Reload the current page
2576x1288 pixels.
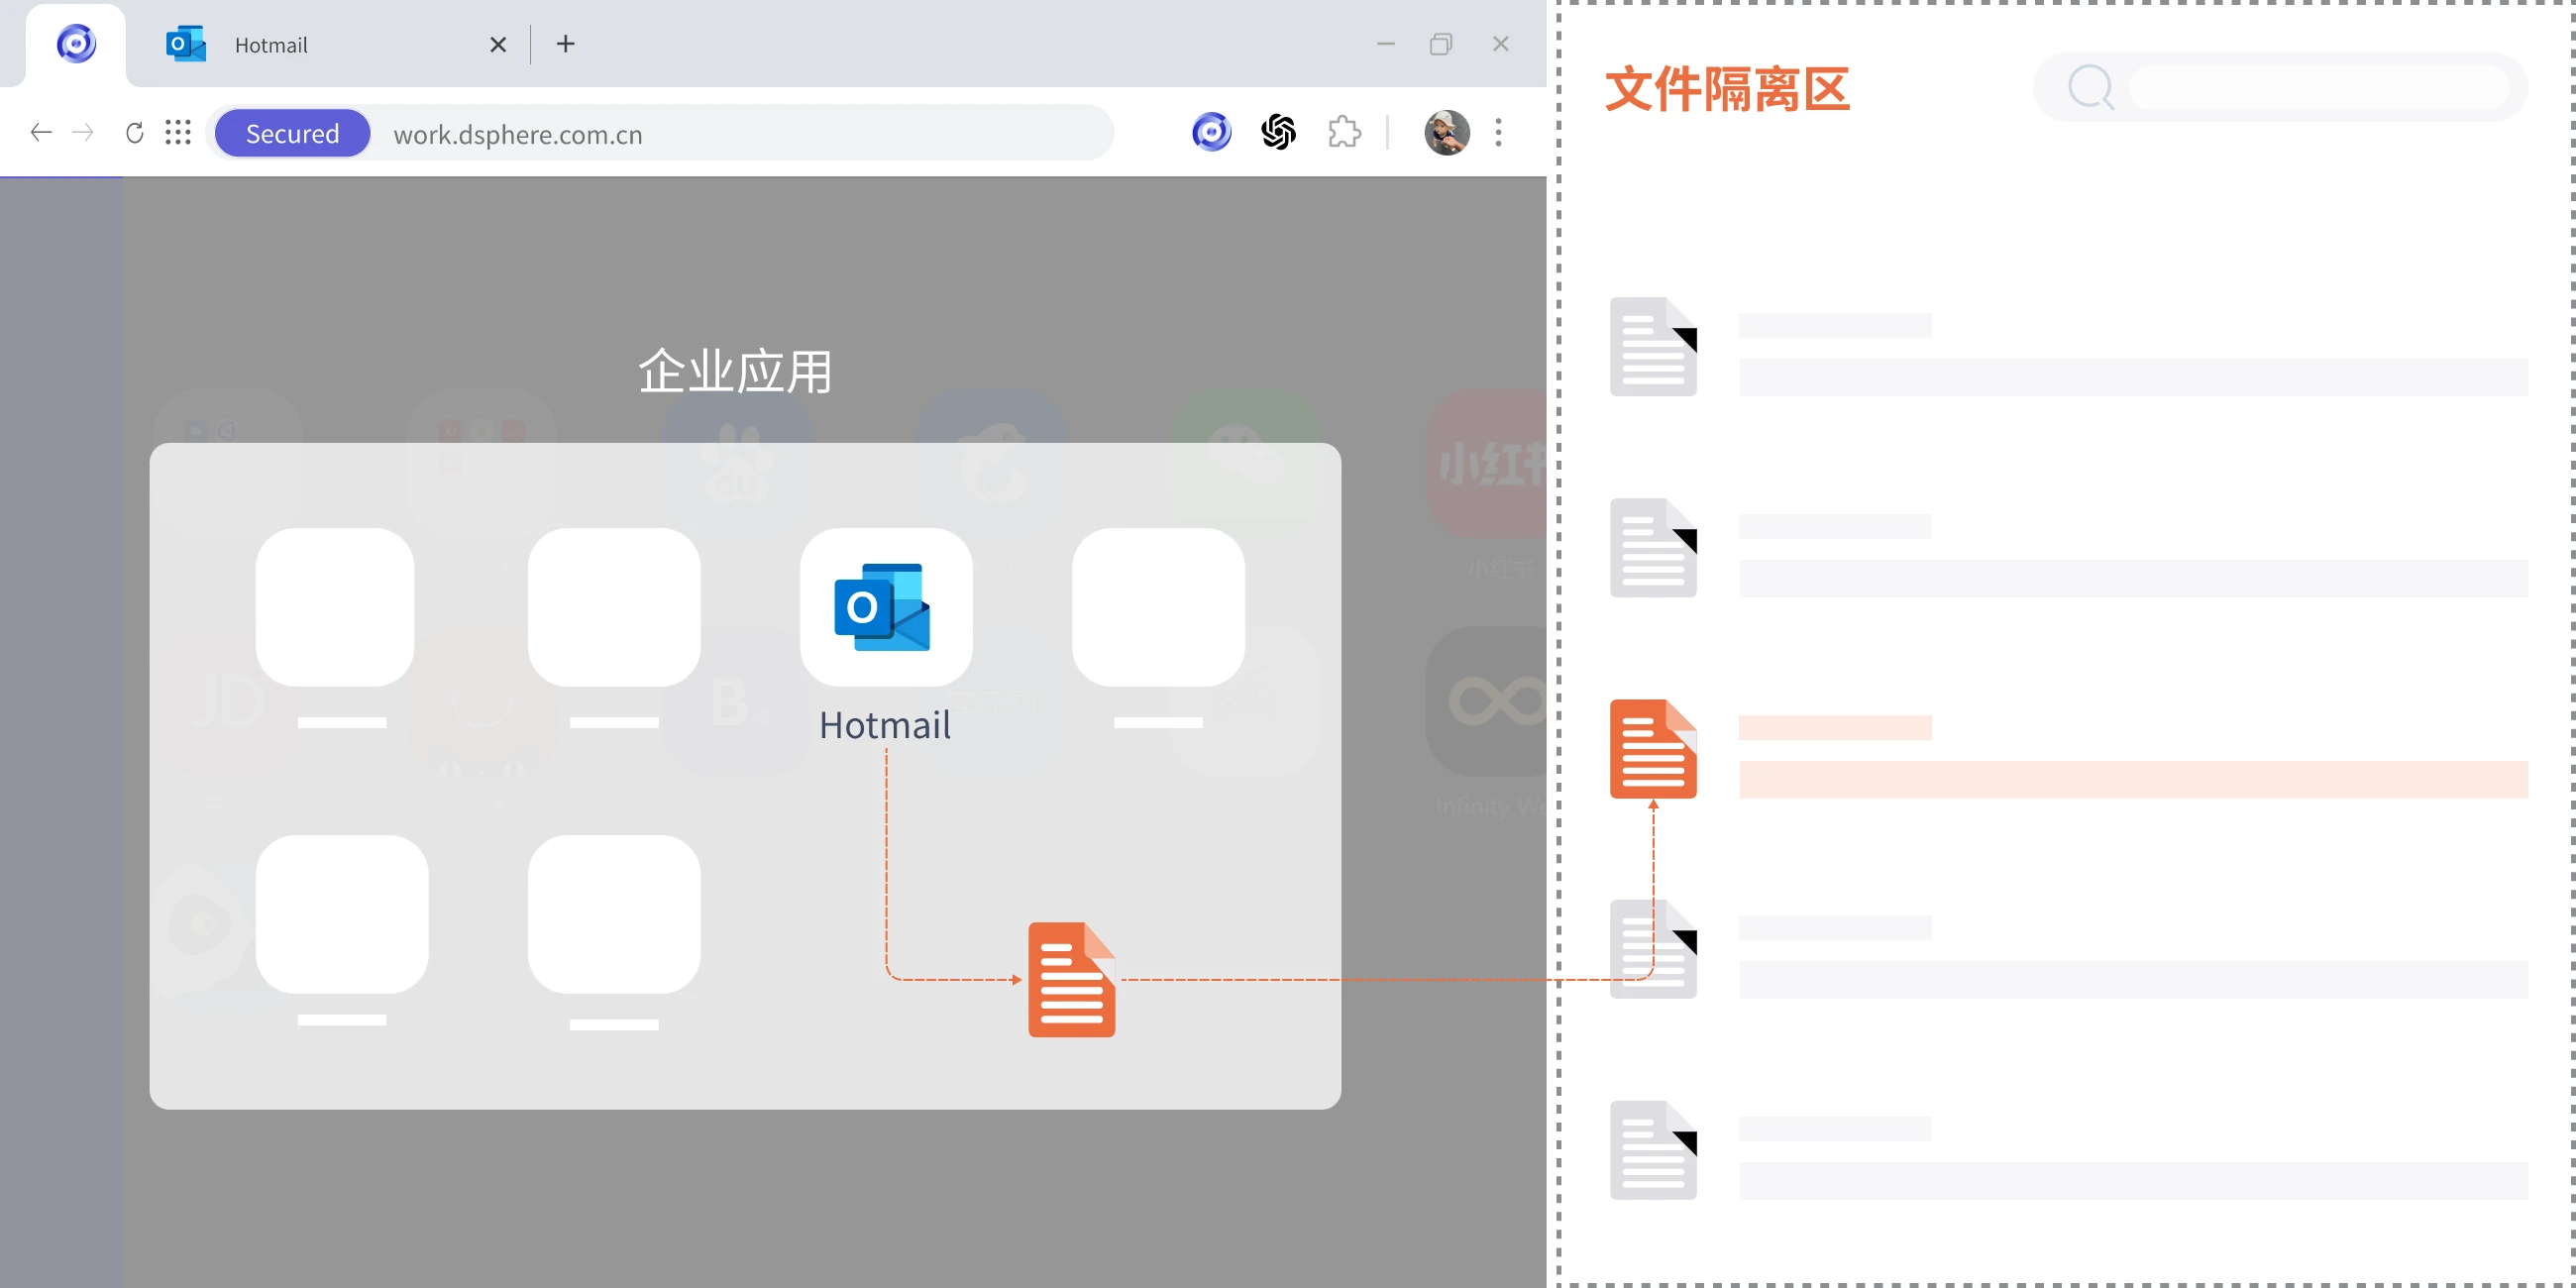click(135, 133)
